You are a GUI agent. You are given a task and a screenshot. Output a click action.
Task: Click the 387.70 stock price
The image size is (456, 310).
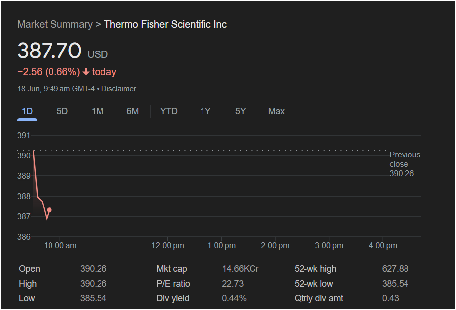[50, 51]
